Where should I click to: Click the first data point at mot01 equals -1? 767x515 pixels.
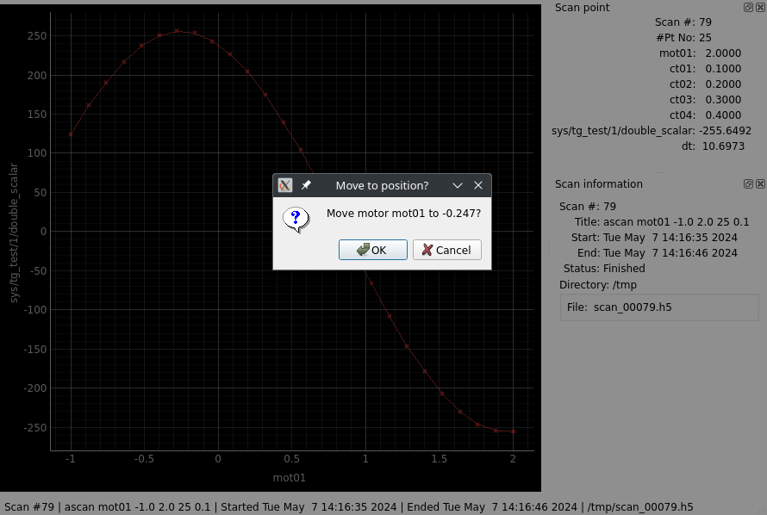(x=71, y=134)
